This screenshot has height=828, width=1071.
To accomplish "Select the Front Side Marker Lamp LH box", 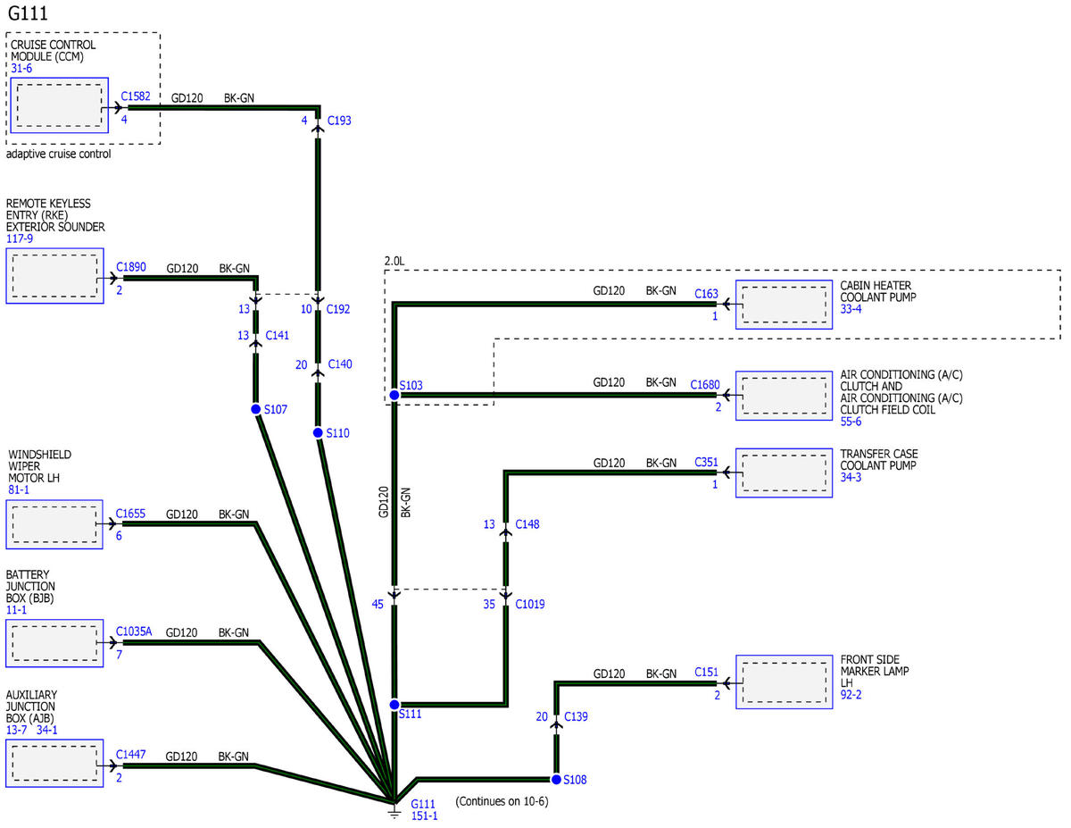I will [x=784, y=682].
